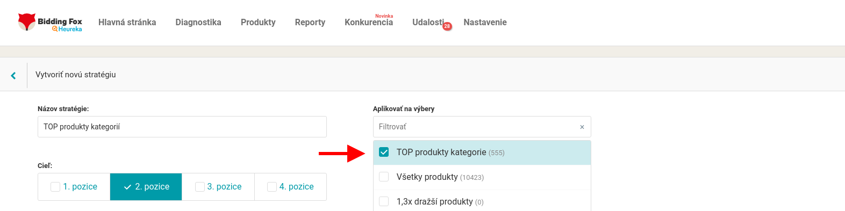Click the Názov stratégie text field
Image resolution: width=845 pixels, height=211 pixels.
pos(182,127)
